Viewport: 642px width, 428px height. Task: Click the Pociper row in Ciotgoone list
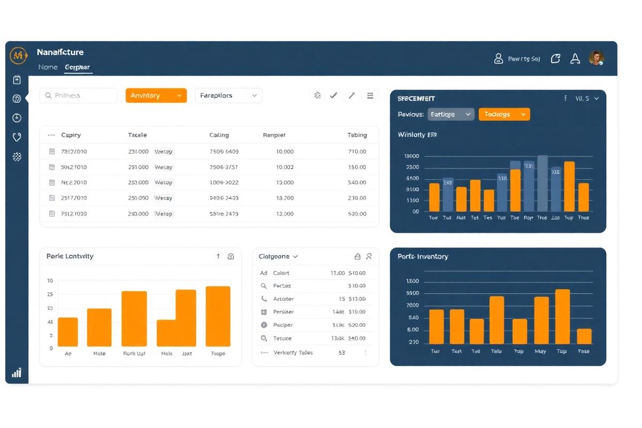click(316, 325)
